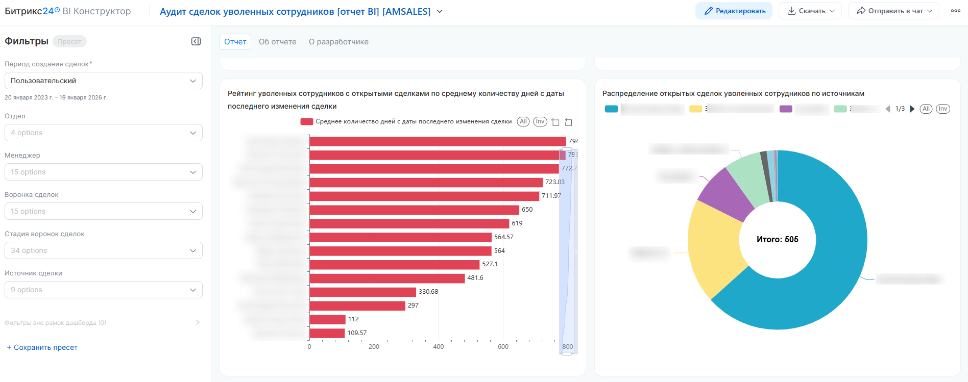
Task: Click the 564.57 bar value label
Action: pos(504,237)
